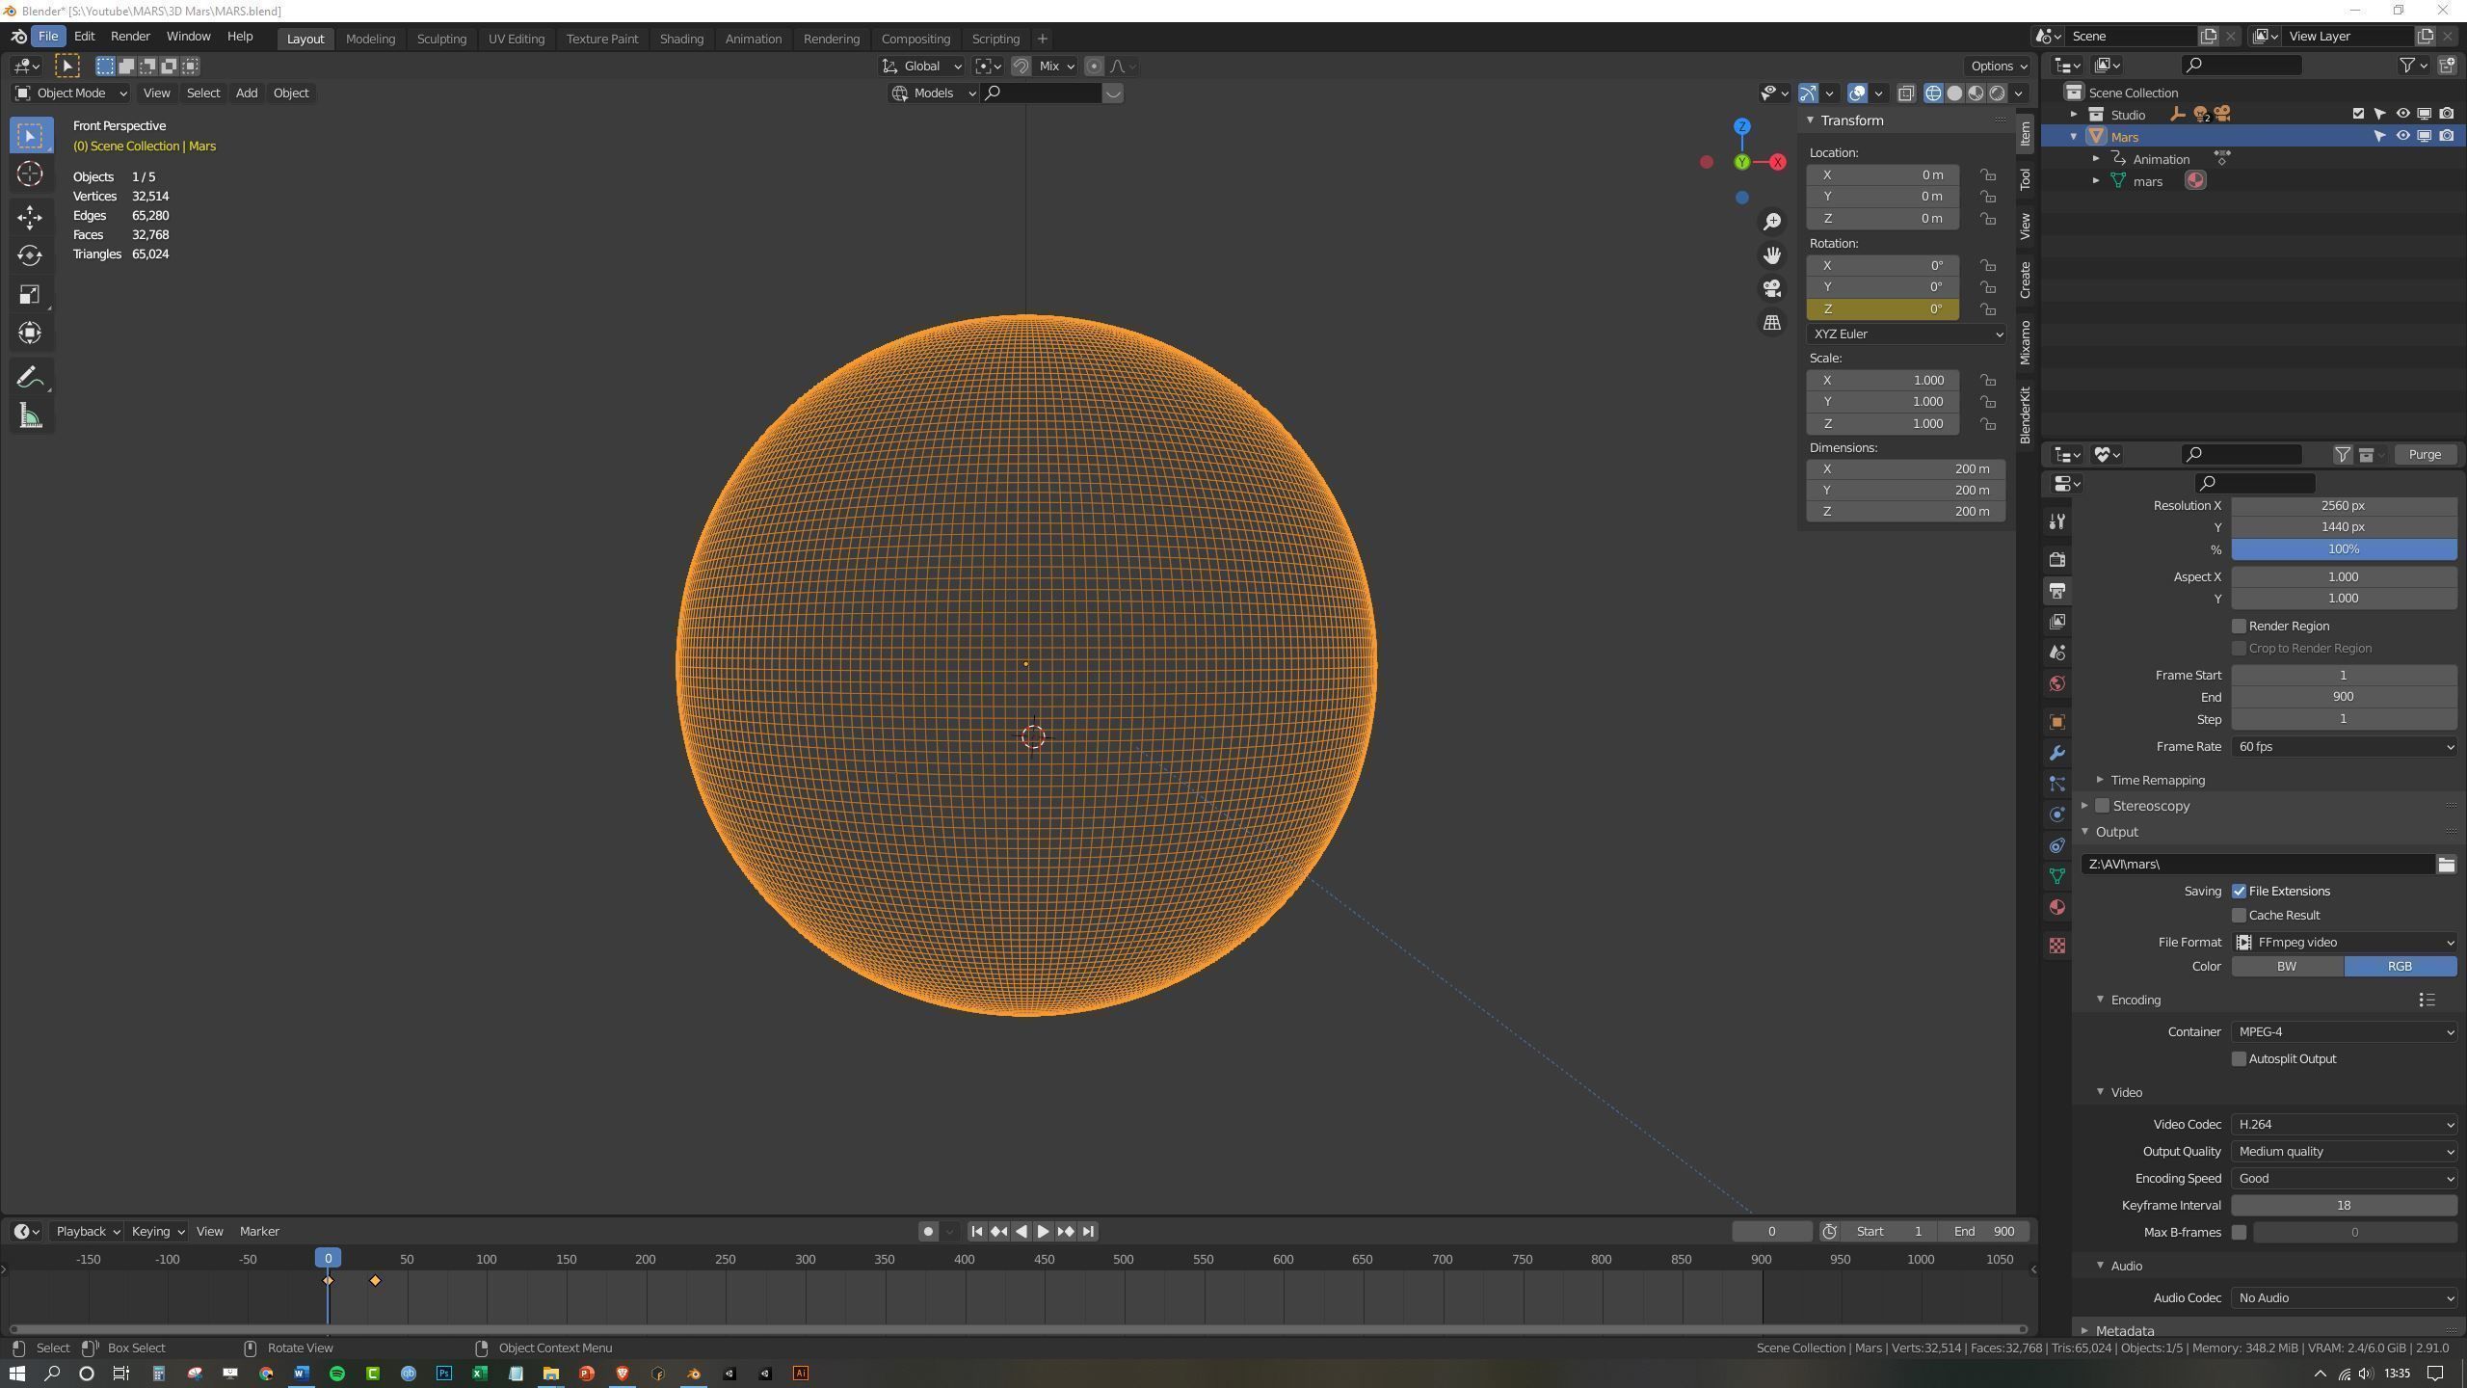Expand the Time Remapping section
The width and height of the screenshot is (2467, 1388).
(x=2157, y=780)
